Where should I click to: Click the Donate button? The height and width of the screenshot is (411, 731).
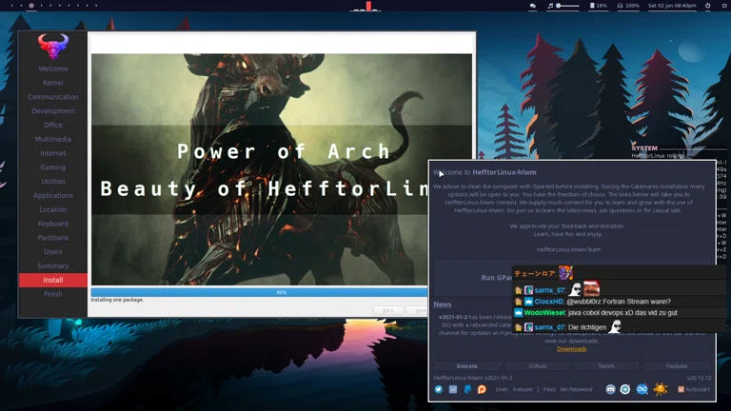click(x=467, y=365)
